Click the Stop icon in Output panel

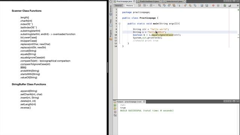(115, 112)
